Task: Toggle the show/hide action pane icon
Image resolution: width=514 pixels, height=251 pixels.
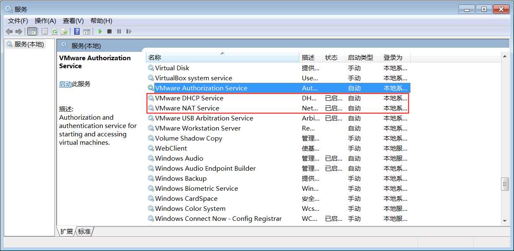Action: pos(87,31)
